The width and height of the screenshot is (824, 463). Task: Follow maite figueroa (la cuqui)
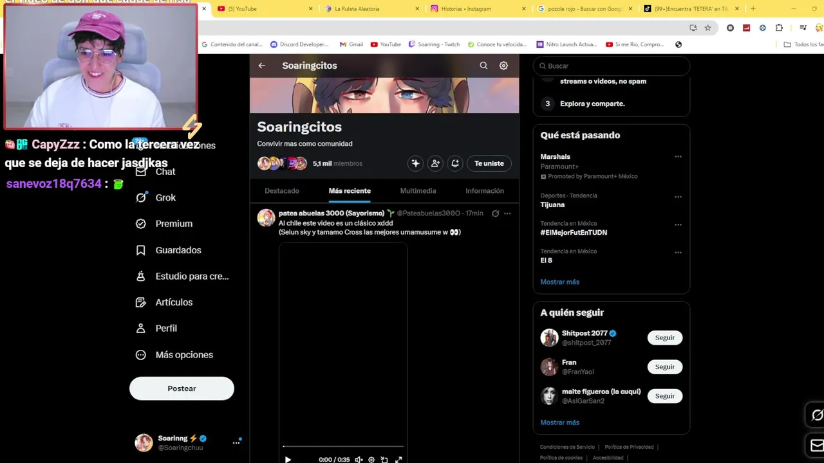coord(665,396)
